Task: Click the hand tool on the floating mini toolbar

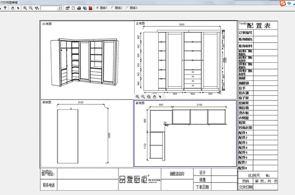Action: 154,97
